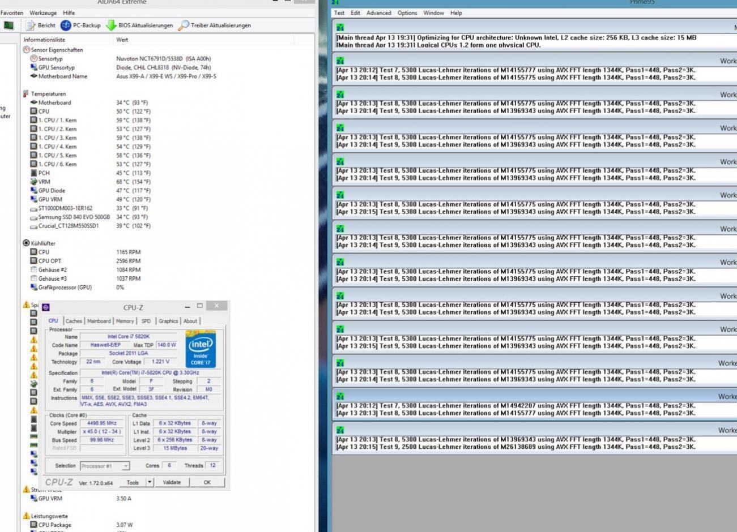Expand the Tools dropdown arrow in CPU-Z
The width and height of the screenshot is (737, 532).
pos(150,482)
